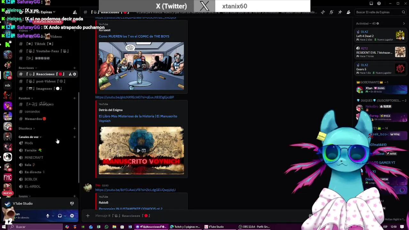Open the FMC server icon
Screen dimensions: 409x230
click(x=8, y=178)
